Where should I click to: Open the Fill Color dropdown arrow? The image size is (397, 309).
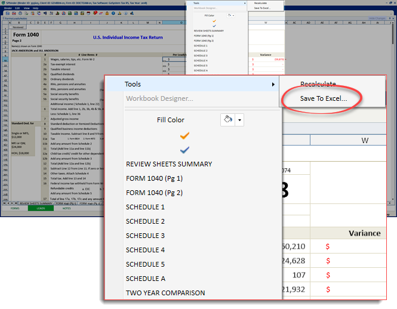click(x=240, y=120)
